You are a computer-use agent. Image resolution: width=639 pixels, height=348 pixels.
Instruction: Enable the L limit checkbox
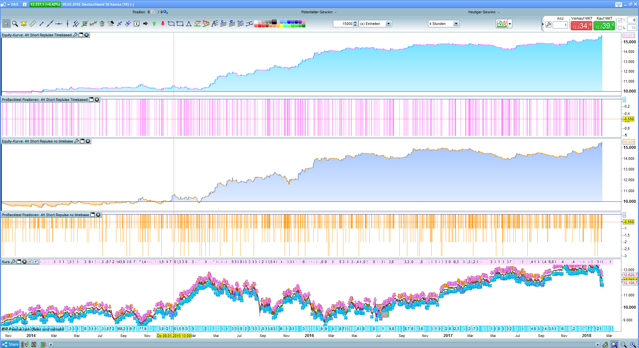[x=620, y=28]
